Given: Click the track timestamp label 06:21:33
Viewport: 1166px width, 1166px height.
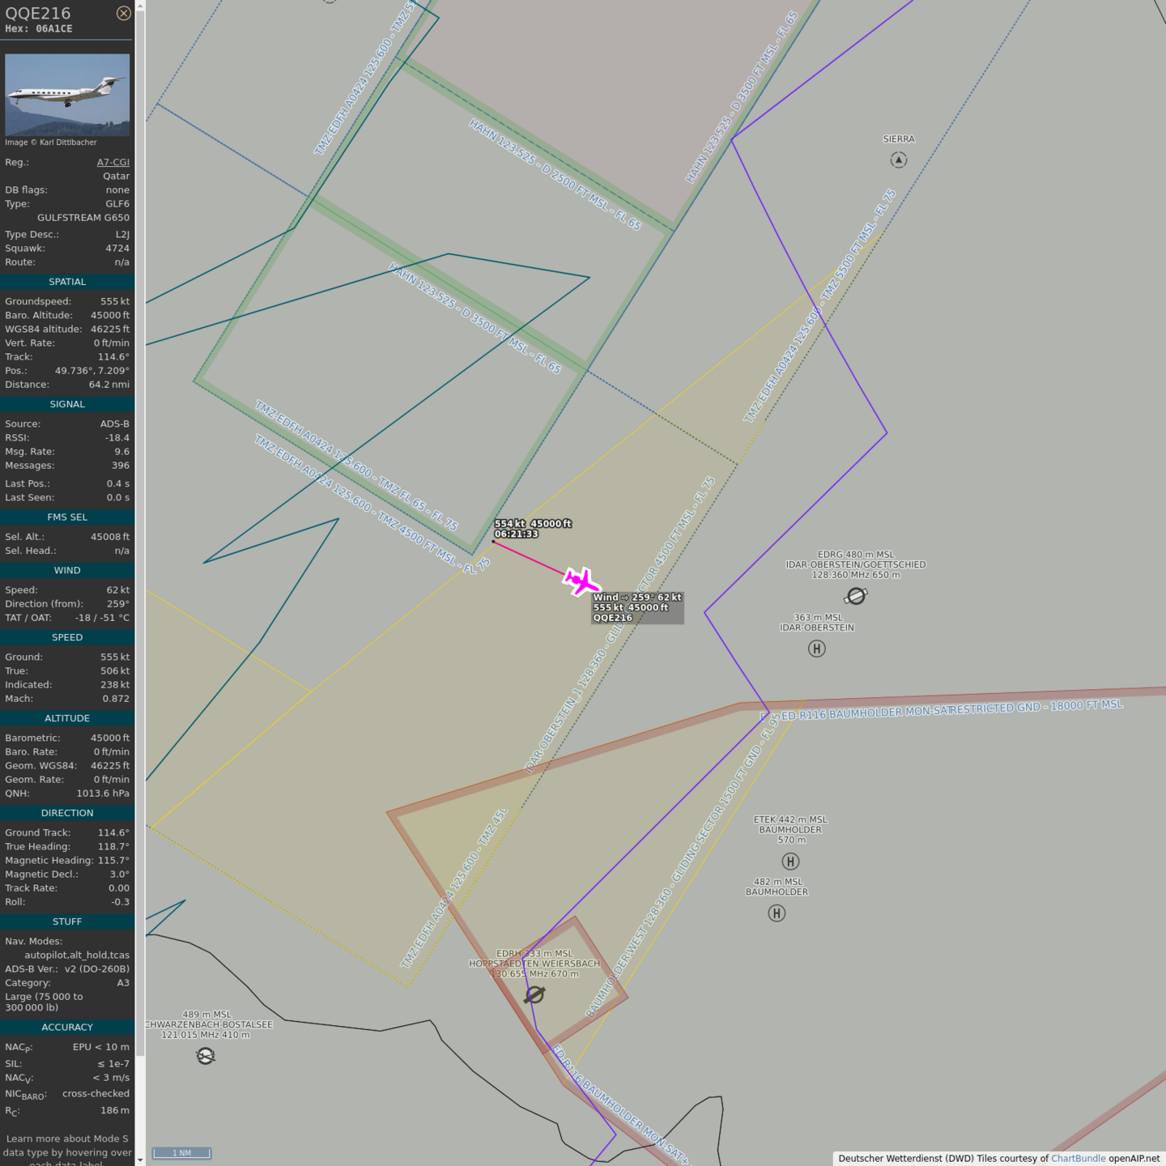Looking at the screenshot, I should click(x=516, y=534).
